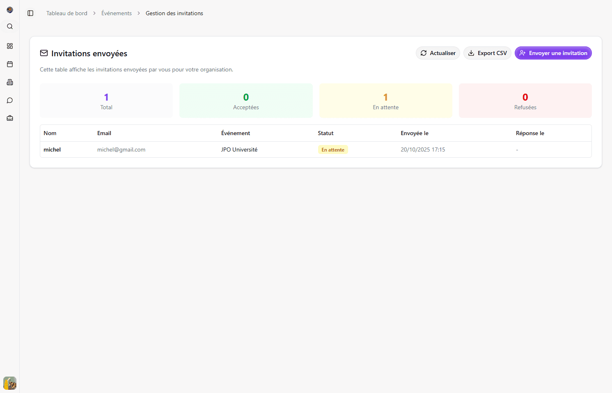
Task: Export invitations with Export CSV button
Action: pyautogui.click(x=487, y=53)
